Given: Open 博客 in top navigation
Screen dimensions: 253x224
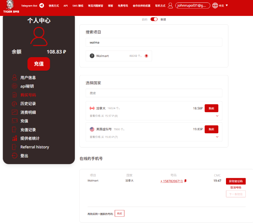Looking at the screenshot, I should coord(111,6).
